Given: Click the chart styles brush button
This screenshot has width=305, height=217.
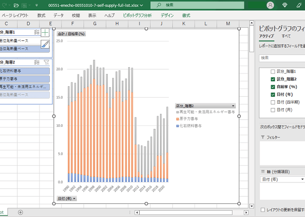Looking at the screenshot, I should 45,44.
